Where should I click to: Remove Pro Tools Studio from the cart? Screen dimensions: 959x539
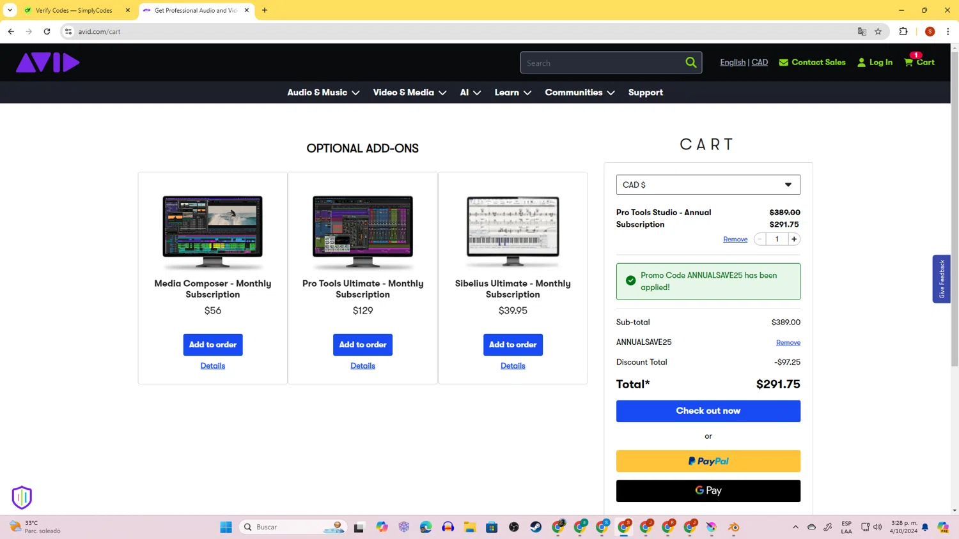point(735,239)
